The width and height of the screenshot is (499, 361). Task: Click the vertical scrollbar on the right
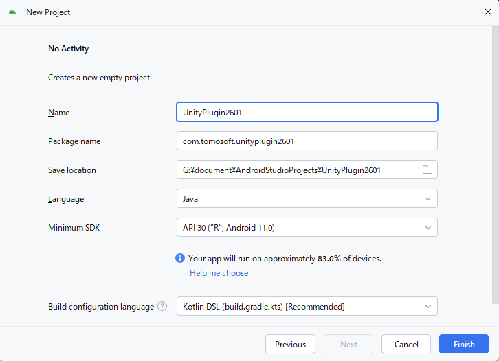tap(496, 165)
